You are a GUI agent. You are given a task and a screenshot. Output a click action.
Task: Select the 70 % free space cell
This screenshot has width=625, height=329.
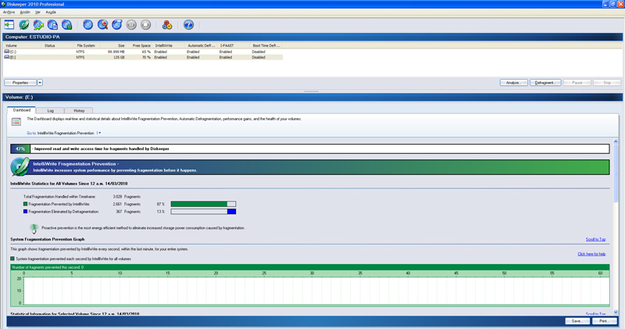pyautogui.click(x=146, y=57)
